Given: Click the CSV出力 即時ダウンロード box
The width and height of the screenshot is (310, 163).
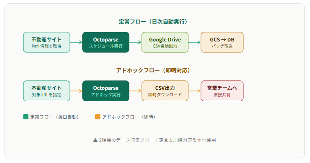Looking at the screenshot, I should tap(165, 91).
